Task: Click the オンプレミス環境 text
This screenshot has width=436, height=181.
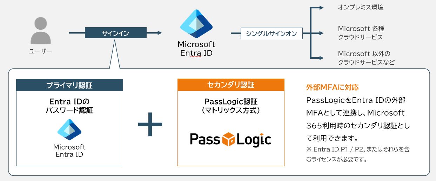Action: click(x=360, y=7)
